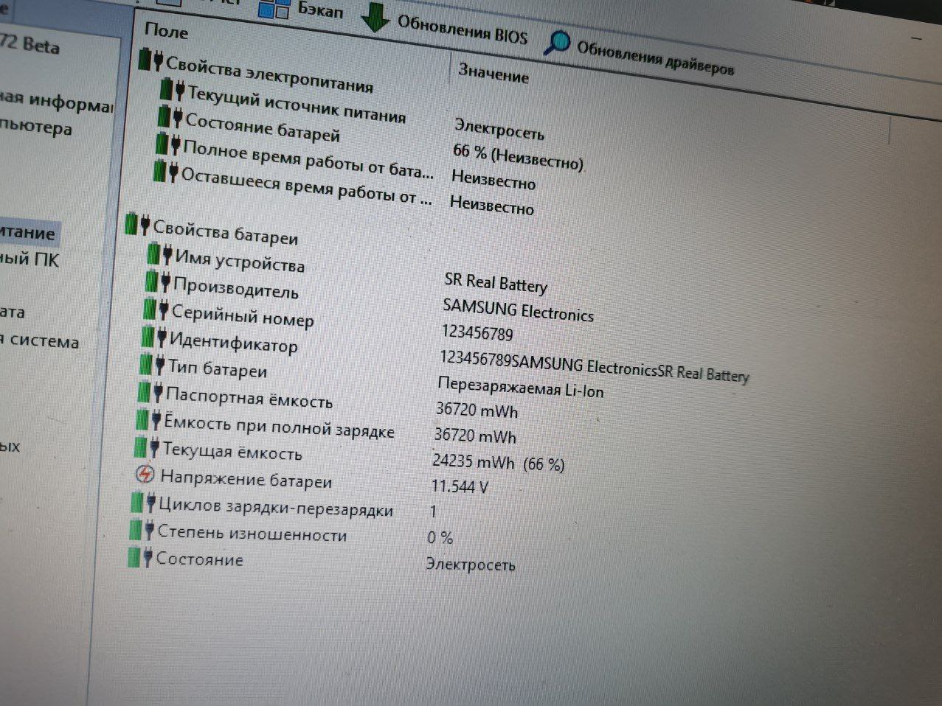Click the icon beside the last Состояние row
Screen dimensions: 942x706
point(140,557)
